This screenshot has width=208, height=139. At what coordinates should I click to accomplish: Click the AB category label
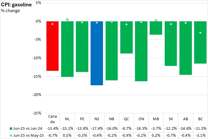[186, 118]
